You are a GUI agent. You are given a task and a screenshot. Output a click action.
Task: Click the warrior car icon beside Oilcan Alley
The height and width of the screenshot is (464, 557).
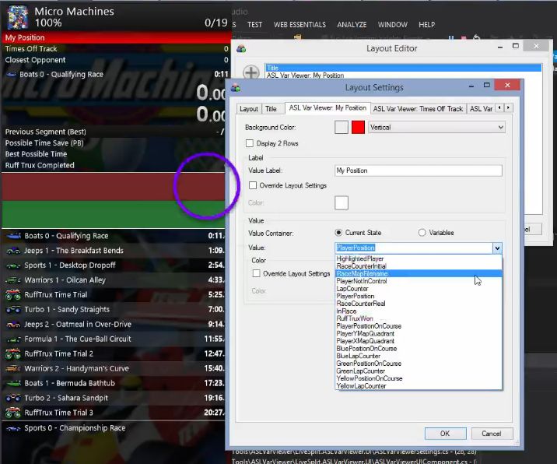(13, 280)
